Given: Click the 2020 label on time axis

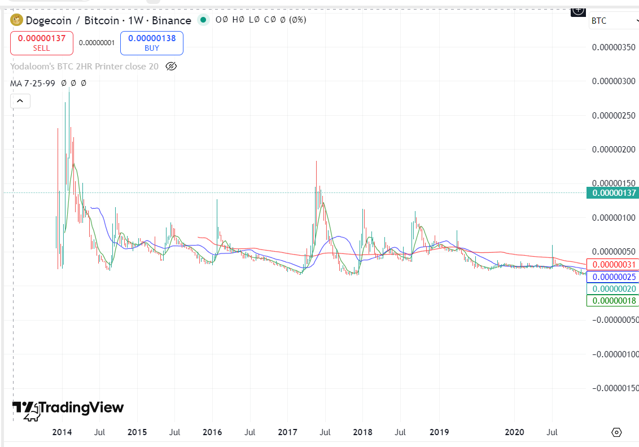Looking at the screenshot, I should coord(514,432).
